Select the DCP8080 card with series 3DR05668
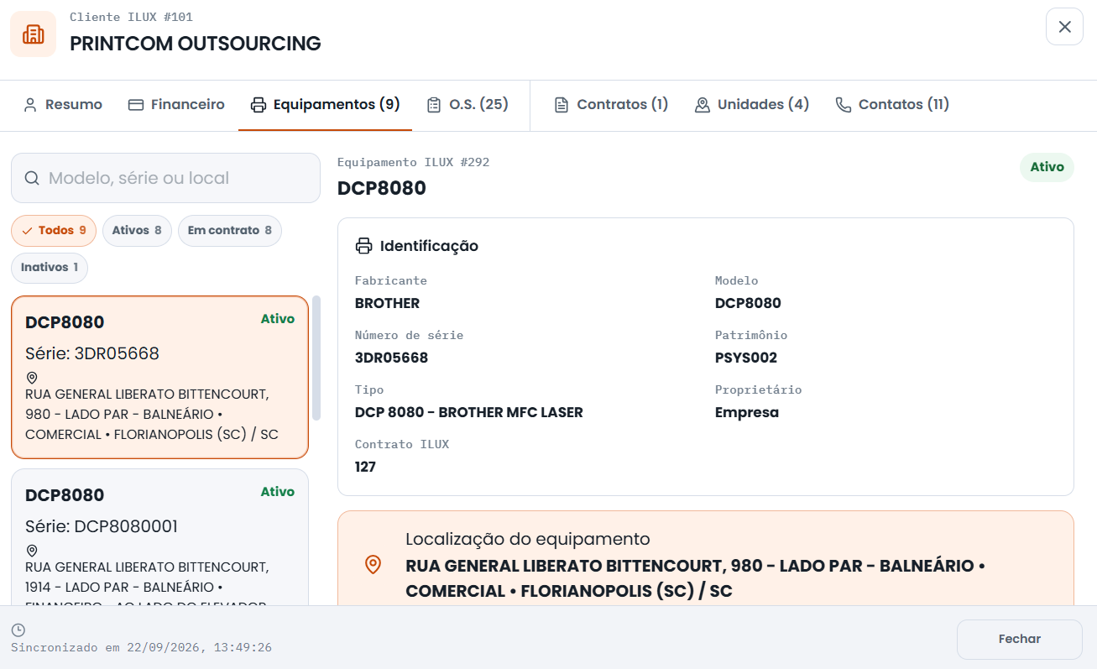1097x669 pixels. click(159, 377)
